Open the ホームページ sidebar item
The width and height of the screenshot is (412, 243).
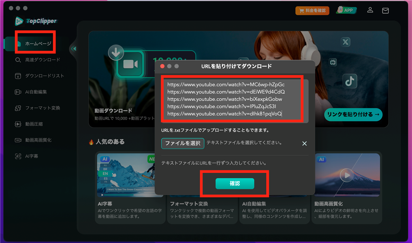pyautogui.click(x=36, y=43)
